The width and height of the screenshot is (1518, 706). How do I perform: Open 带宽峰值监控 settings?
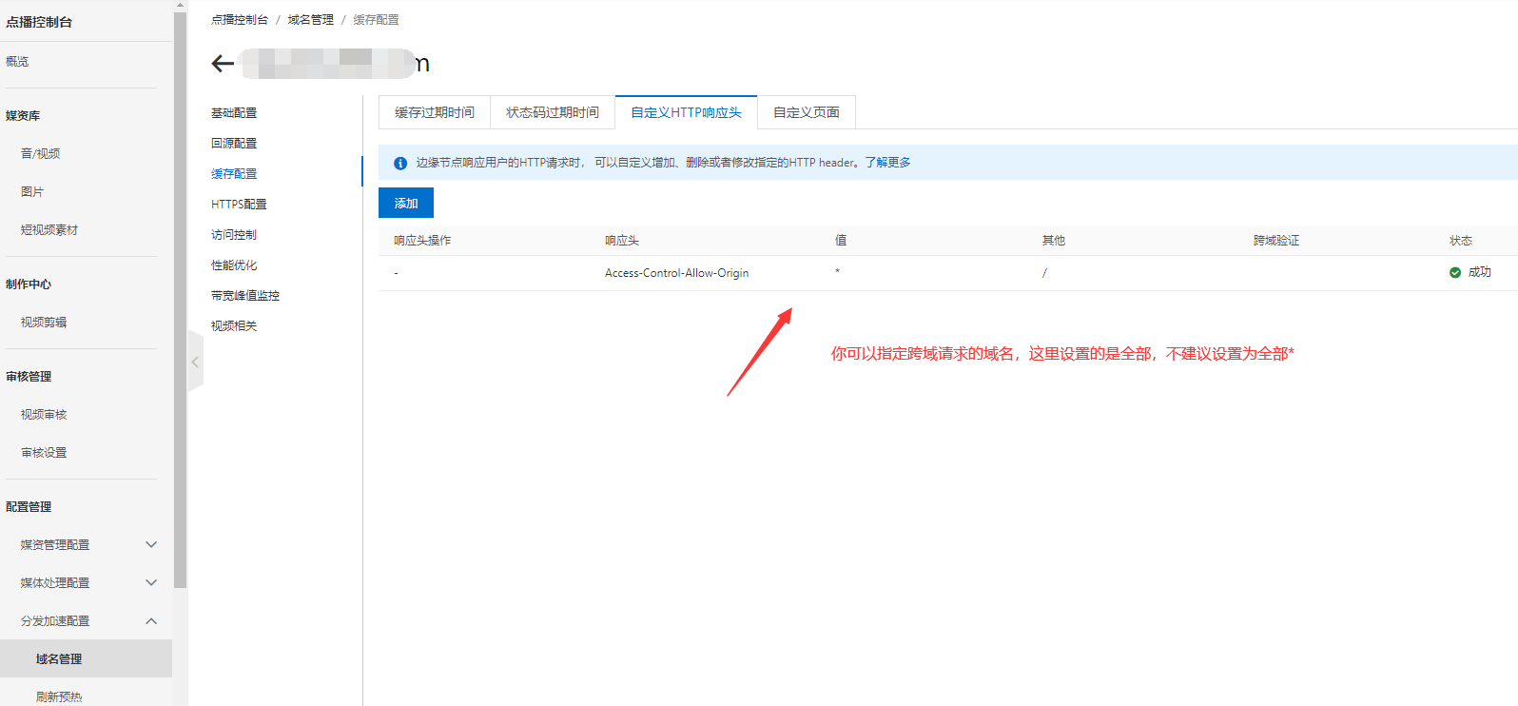tap(245, 296)
